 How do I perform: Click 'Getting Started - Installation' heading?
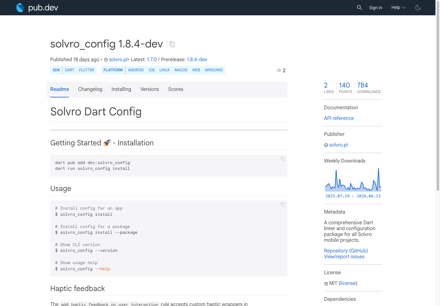(102, 143)
